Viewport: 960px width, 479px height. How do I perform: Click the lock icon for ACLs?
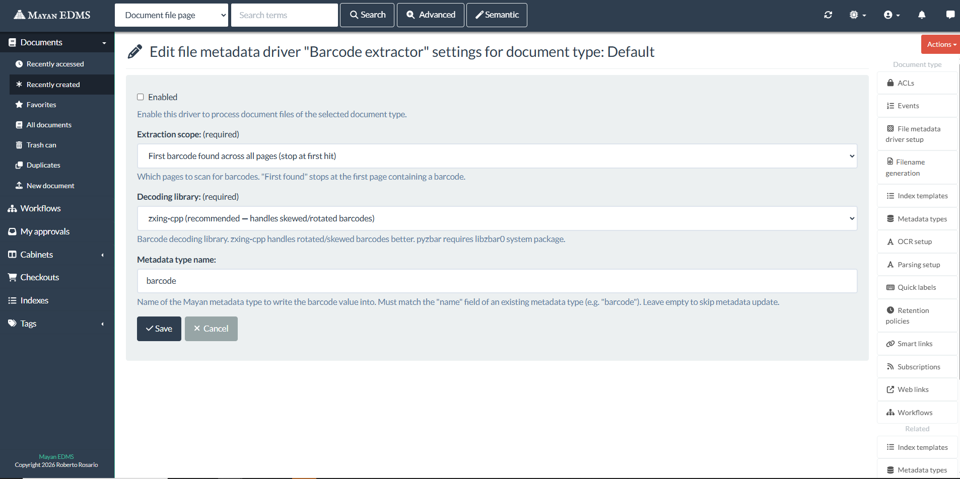890,83
